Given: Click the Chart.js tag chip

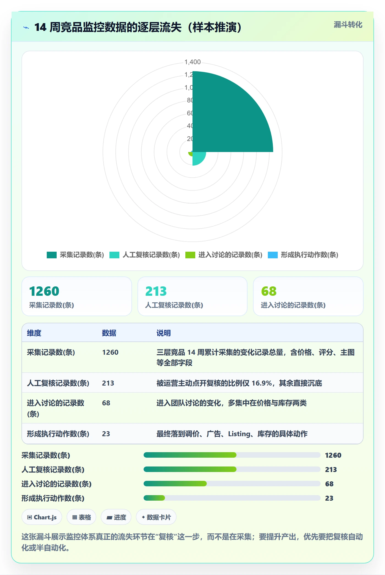Looking at the screenshot, I should [x=42, y=517].
